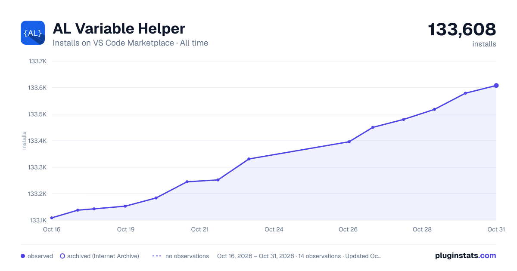Click the '133.7K' y-axis label
The width and height of the screenshot is (517, 271).
37,61
